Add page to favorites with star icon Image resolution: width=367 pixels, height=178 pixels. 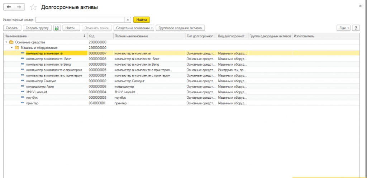click(x=33, y=7)
